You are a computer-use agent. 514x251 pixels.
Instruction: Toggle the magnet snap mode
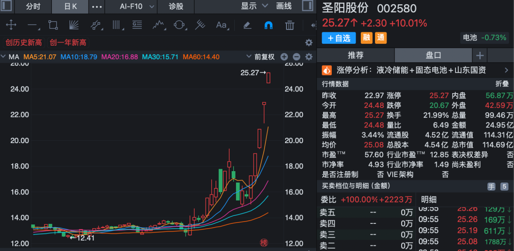click(268, 25)
